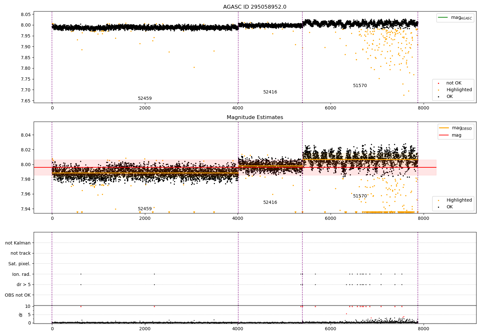Screen dimensions: 481x336
Task: Click the 'OBS not OK' axis label
Action: 18,295
